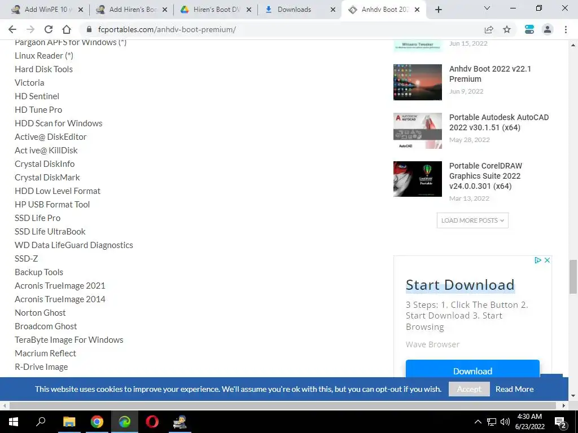Image resolution: width=578 pixels, height=433 pixels.
Task: Click the Victoria list entry
Action: tap(29, 82)
